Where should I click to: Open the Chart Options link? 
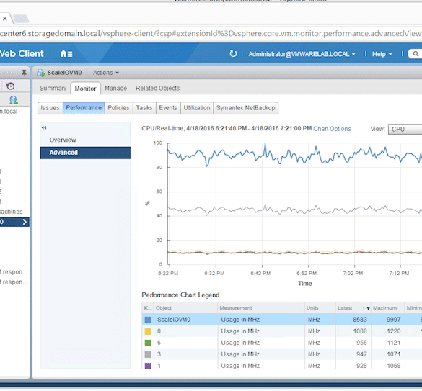point(332,129)
